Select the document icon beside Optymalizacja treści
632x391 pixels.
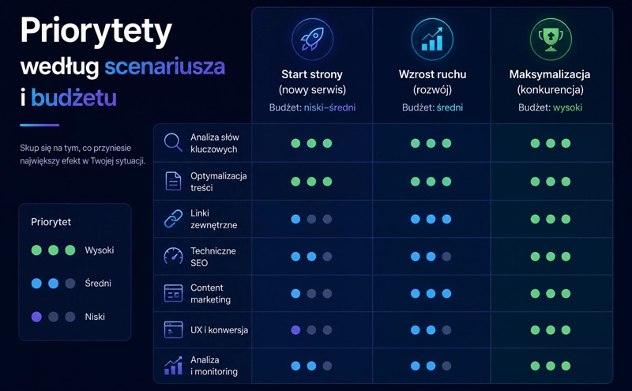173,181
